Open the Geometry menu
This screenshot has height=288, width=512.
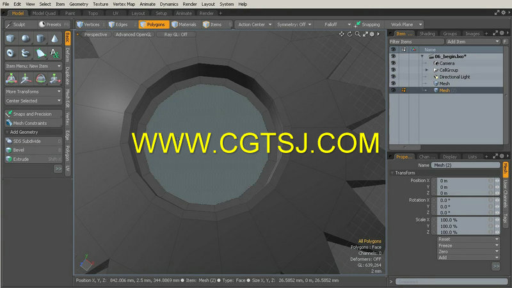[79, 4]
